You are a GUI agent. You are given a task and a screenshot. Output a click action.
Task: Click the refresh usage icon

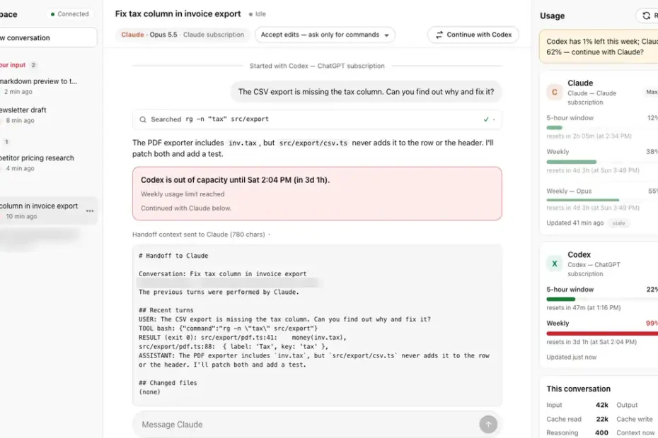[x=646, y=16]
